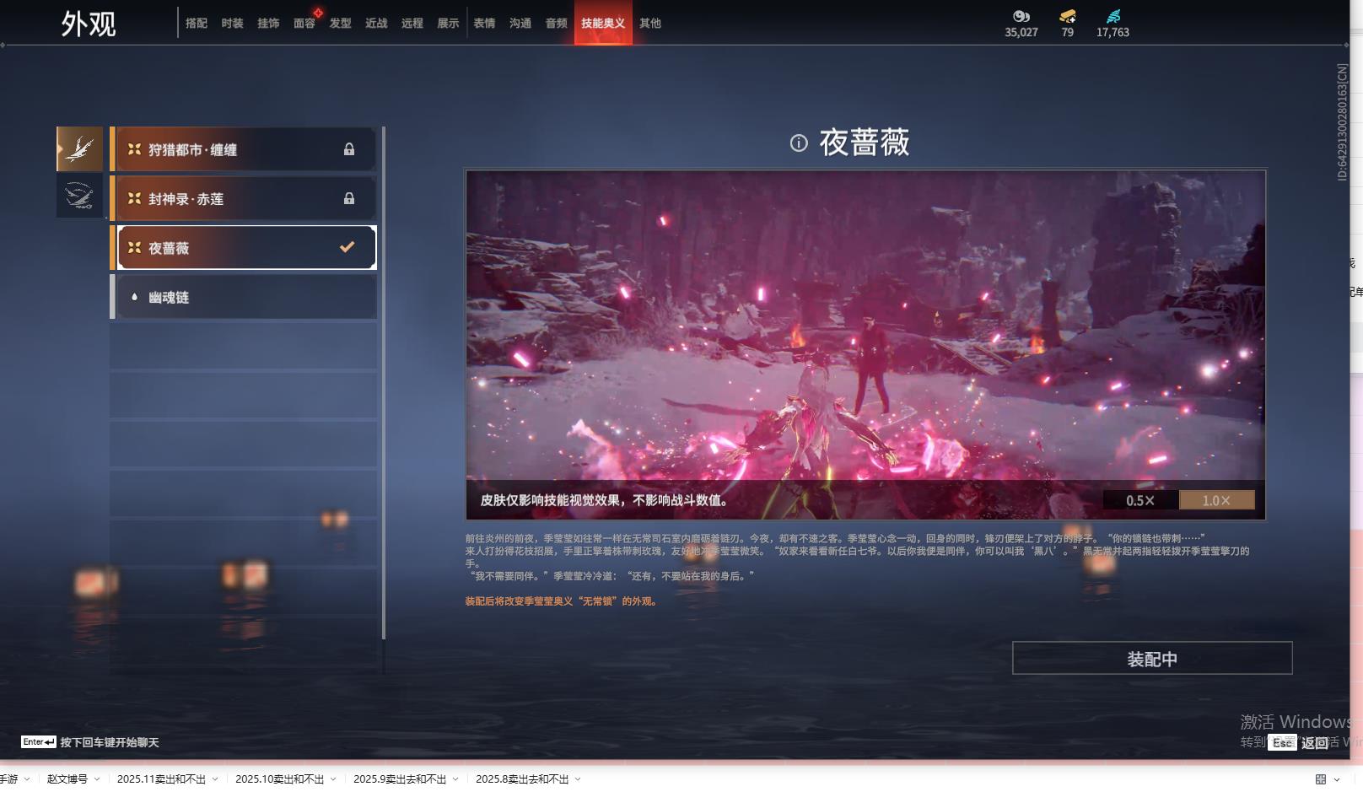Screen dimensions: 1363x792
Task: Click the 装配中 button
Action: point(1151,659)
